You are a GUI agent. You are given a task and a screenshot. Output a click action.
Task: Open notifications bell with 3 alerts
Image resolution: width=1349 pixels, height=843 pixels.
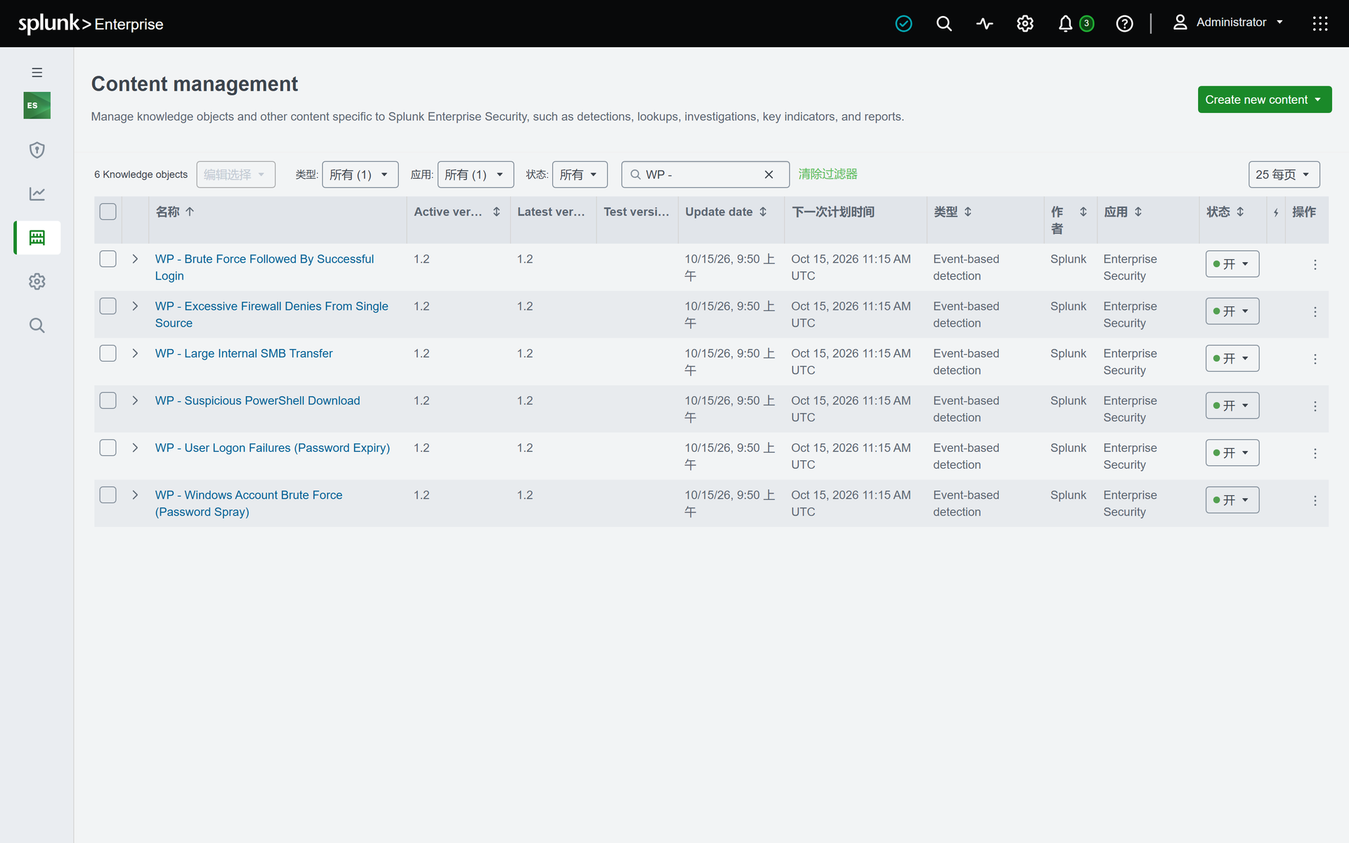pos(1076,24)
